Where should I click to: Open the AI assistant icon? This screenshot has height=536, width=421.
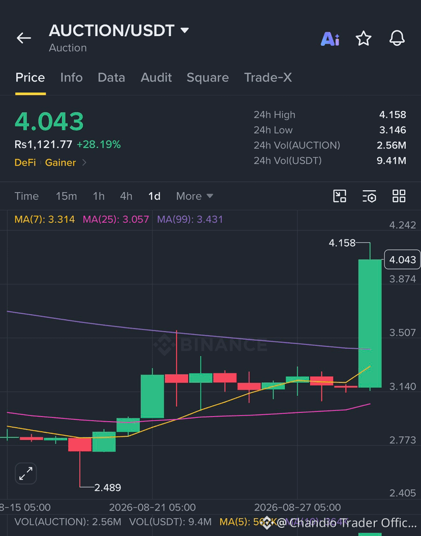click(x=330, y=39)
